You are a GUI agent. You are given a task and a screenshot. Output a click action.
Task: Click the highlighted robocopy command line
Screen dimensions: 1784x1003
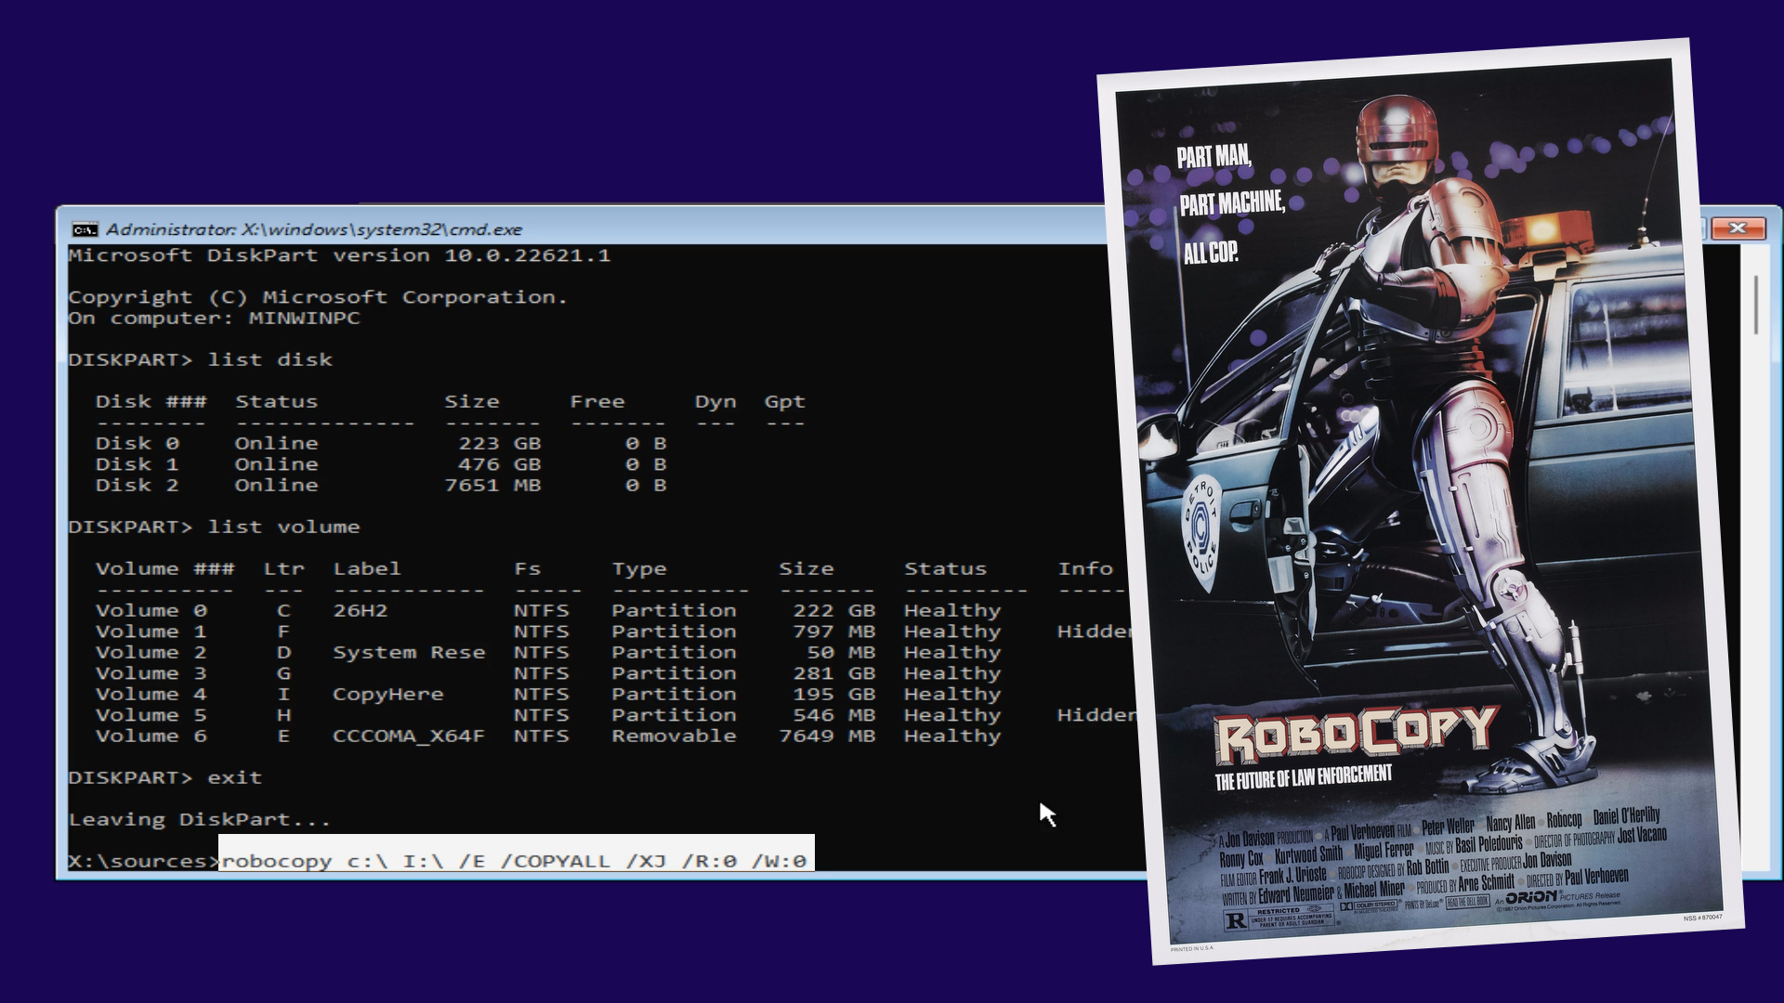(x=517, y=860)
